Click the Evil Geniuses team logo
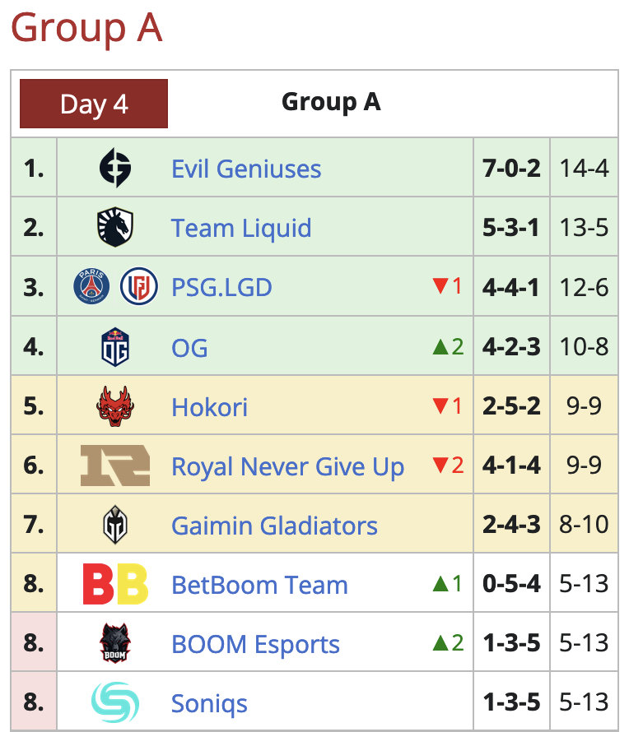629x732 pixels. tap(114, 169)
